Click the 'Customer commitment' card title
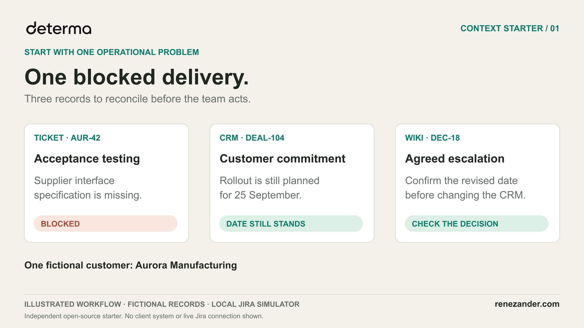Image resolution: width=584 pixels, height=328 pixels. tap(283, 159)
